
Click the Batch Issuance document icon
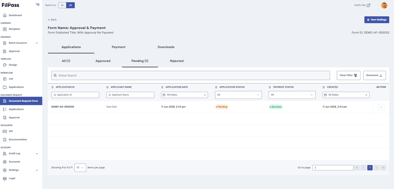click(x=5, y=43)
